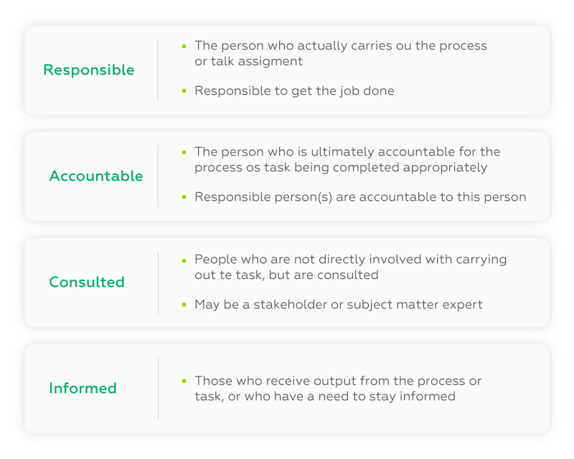Click text 'May be a stakeholder or subject matter expert'
This screenshot has height=459, width=574.
(339, 305)
